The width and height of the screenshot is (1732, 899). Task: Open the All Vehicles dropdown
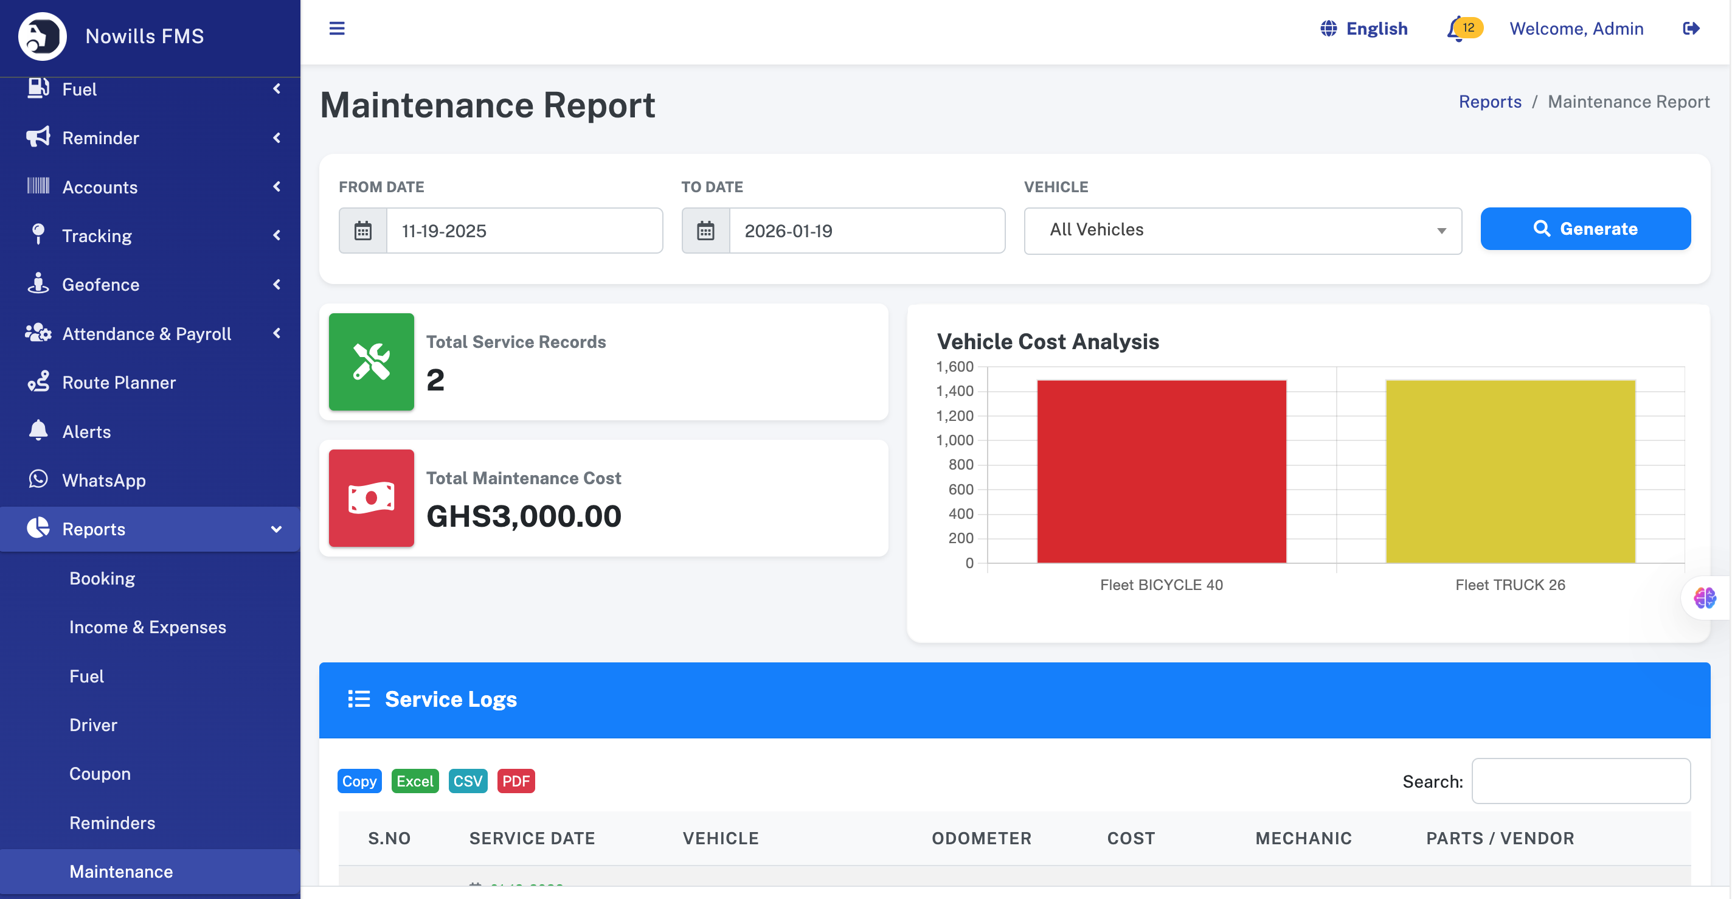[1242, 231]
